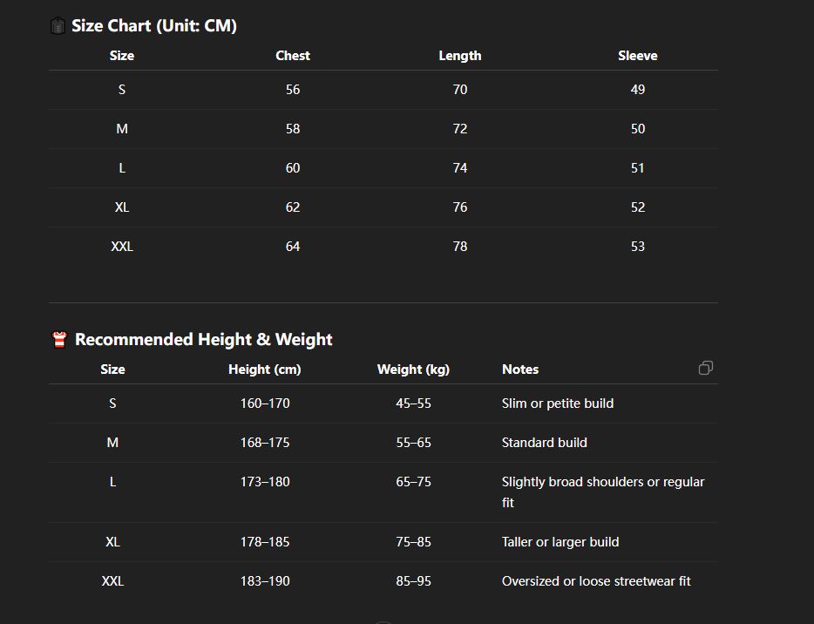Screen dimensions: 814x624
Task: Click the Chest column header
Action: [293, 56]
